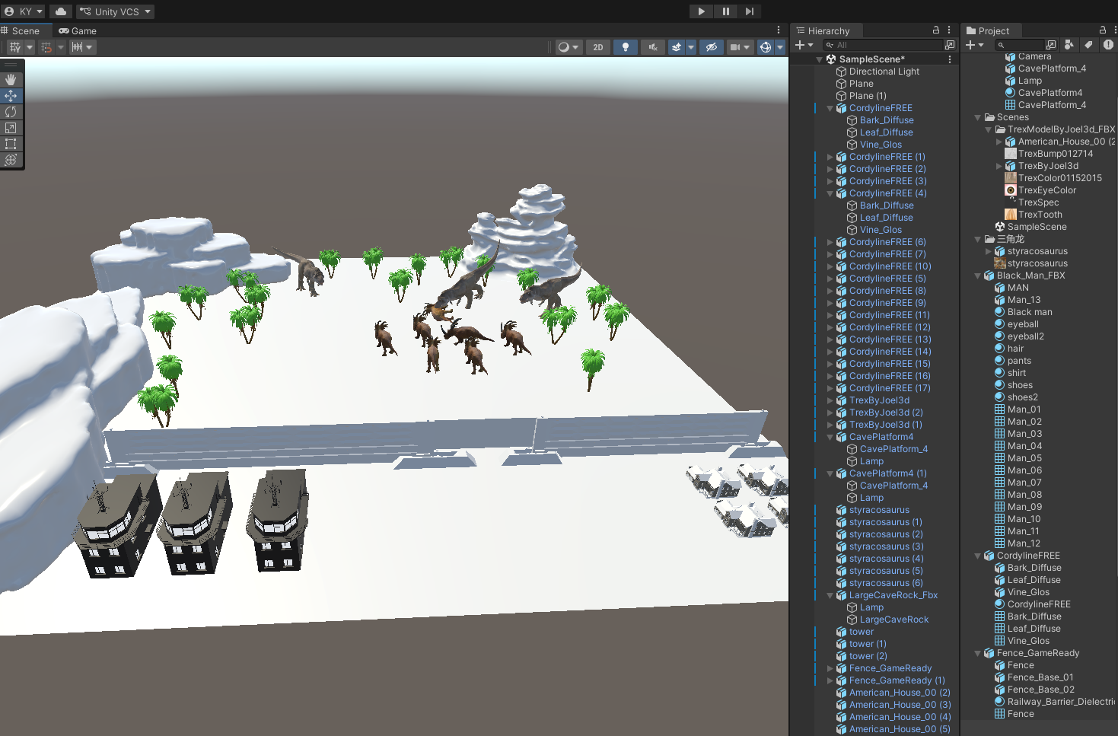Screen dimensions: 1118x736
Task: Select the combined Transform tool
Action: [11, 160]
